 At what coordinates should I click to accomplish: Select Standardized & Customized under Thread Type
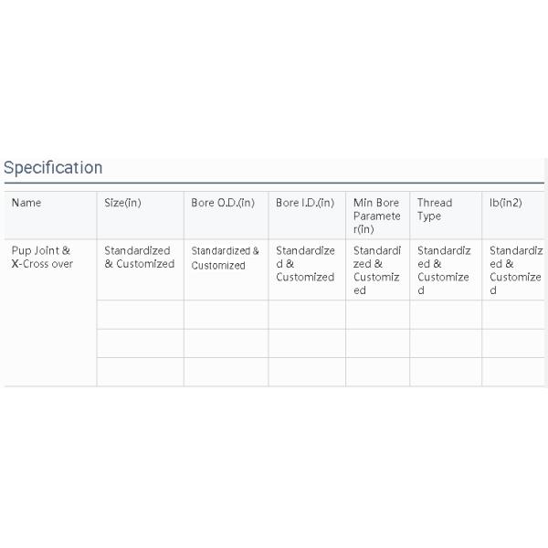pos(443,269)
